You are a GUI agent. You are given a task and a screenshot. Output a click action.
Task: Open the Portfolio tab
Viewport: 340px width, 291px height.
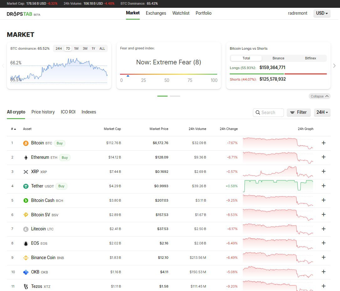(x=203, y=13)
